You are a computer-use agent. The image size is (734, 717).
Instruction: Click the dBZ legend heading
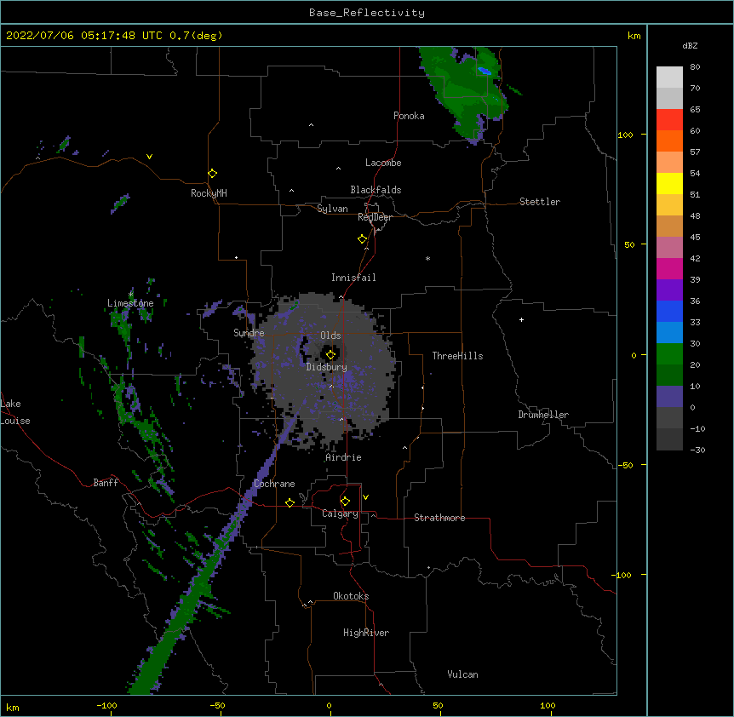690,45
